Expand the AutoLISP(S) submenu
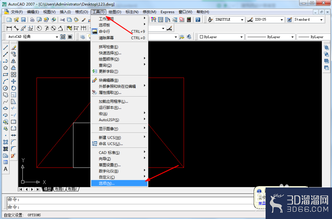The width and height of the screenshot is (332, 219). [x=120, y=120]
